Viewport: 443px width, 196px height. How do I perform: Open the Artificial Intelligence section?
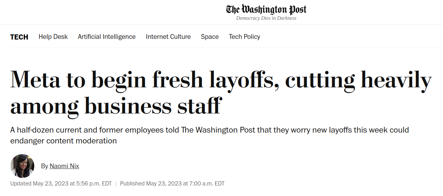[107, 37]
